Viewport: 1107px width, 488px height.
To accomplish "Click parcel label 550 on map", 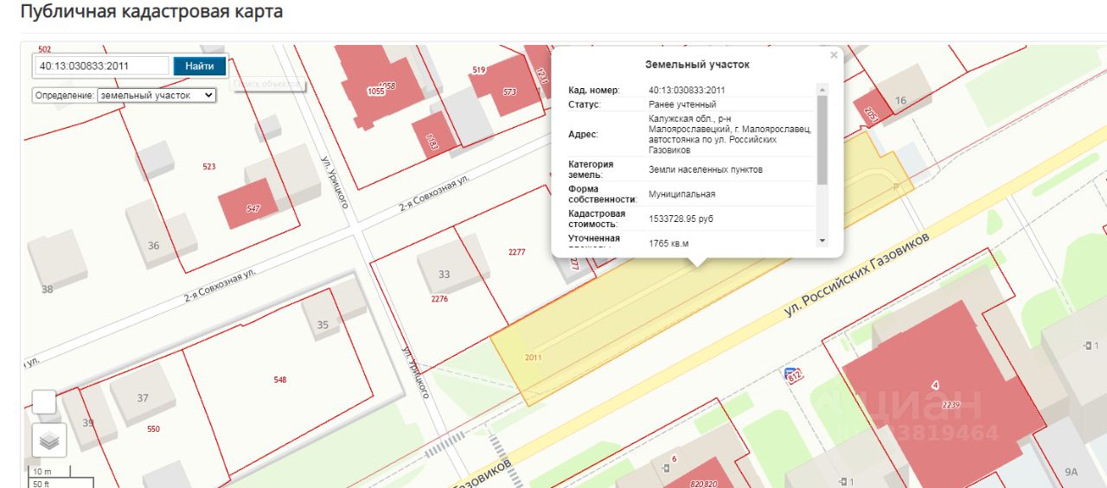I will point(153,428).
